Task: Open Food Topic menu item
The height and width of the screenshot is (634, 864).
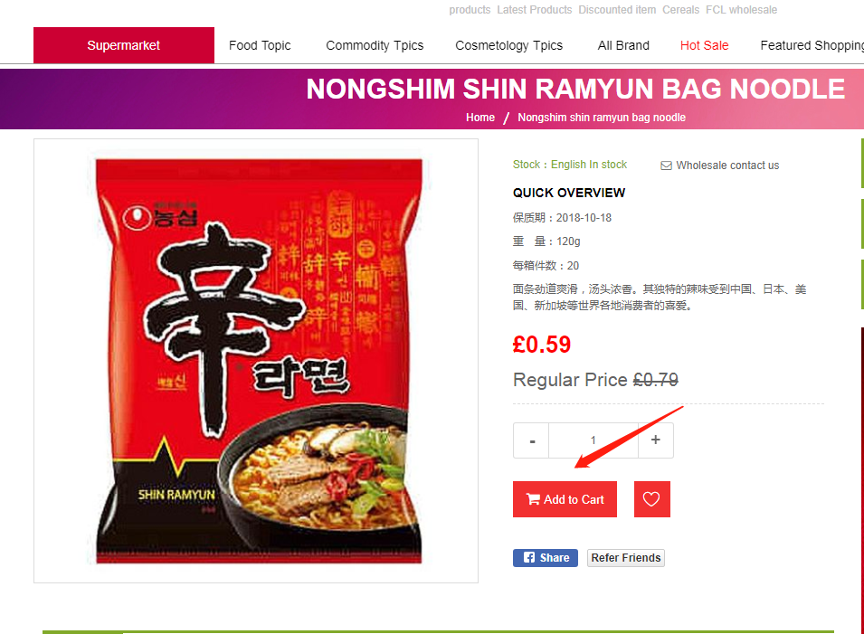Action: coord(260,45)
